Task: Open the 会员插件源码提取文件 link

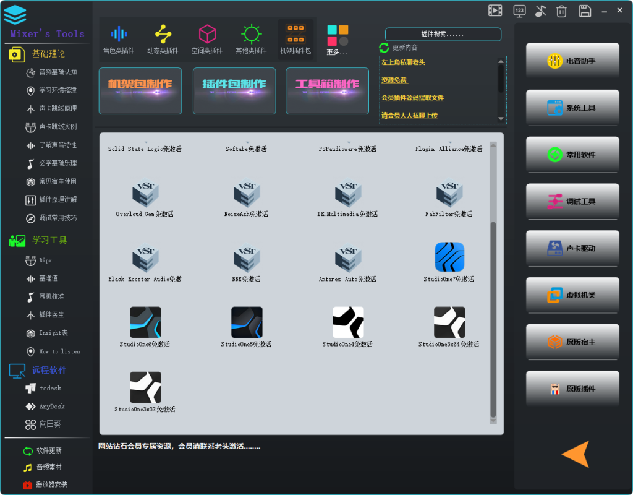Action: pyautogui.click(x=412, y=98)
